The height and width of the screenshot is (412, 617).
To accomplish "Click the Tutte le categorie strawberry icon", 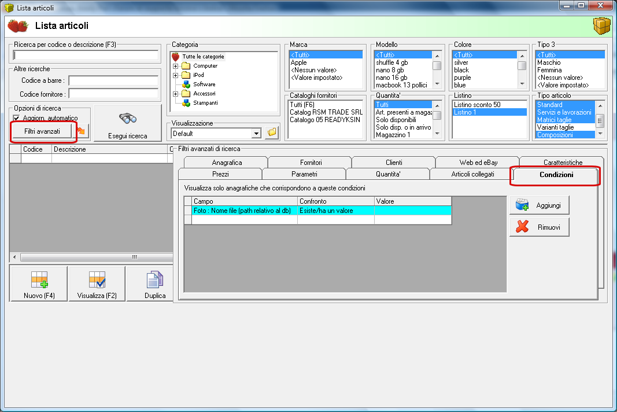I will (x=175, y=57).
